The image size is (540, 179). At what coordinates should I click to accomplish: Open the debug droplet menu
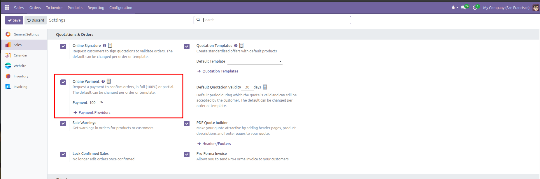454,8
